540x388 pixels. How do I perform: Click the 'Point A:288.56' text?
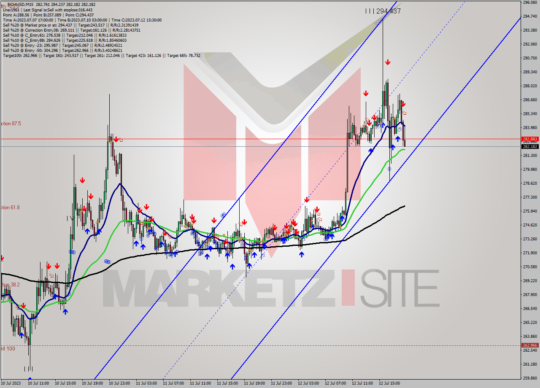pyautogui.click(x=16, y=15)
